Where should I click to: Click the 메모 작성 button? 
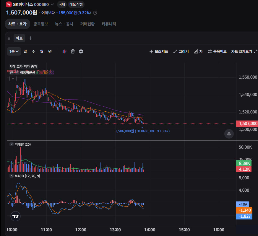(76, 4)
